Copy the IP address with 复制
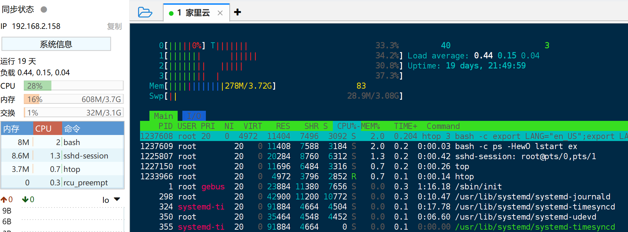The image size is (628, 232). click(114, 26)
